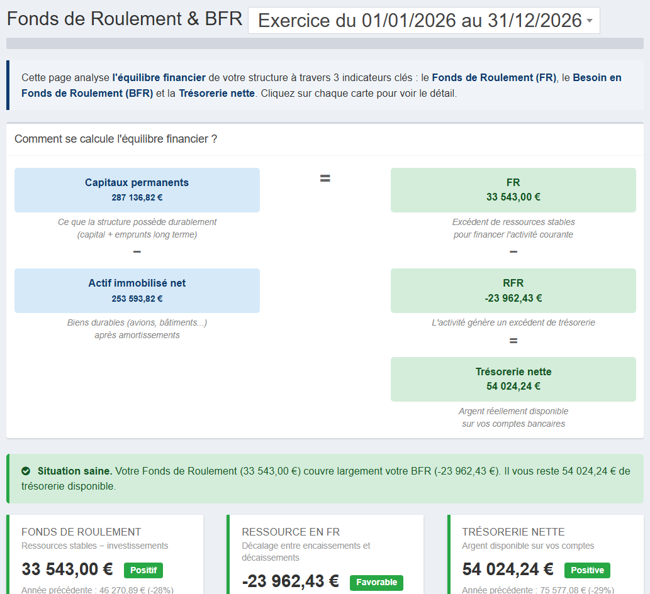
Task: Open the TRÉSORERIE NETTE card detail
Action: tap(546, 554)
